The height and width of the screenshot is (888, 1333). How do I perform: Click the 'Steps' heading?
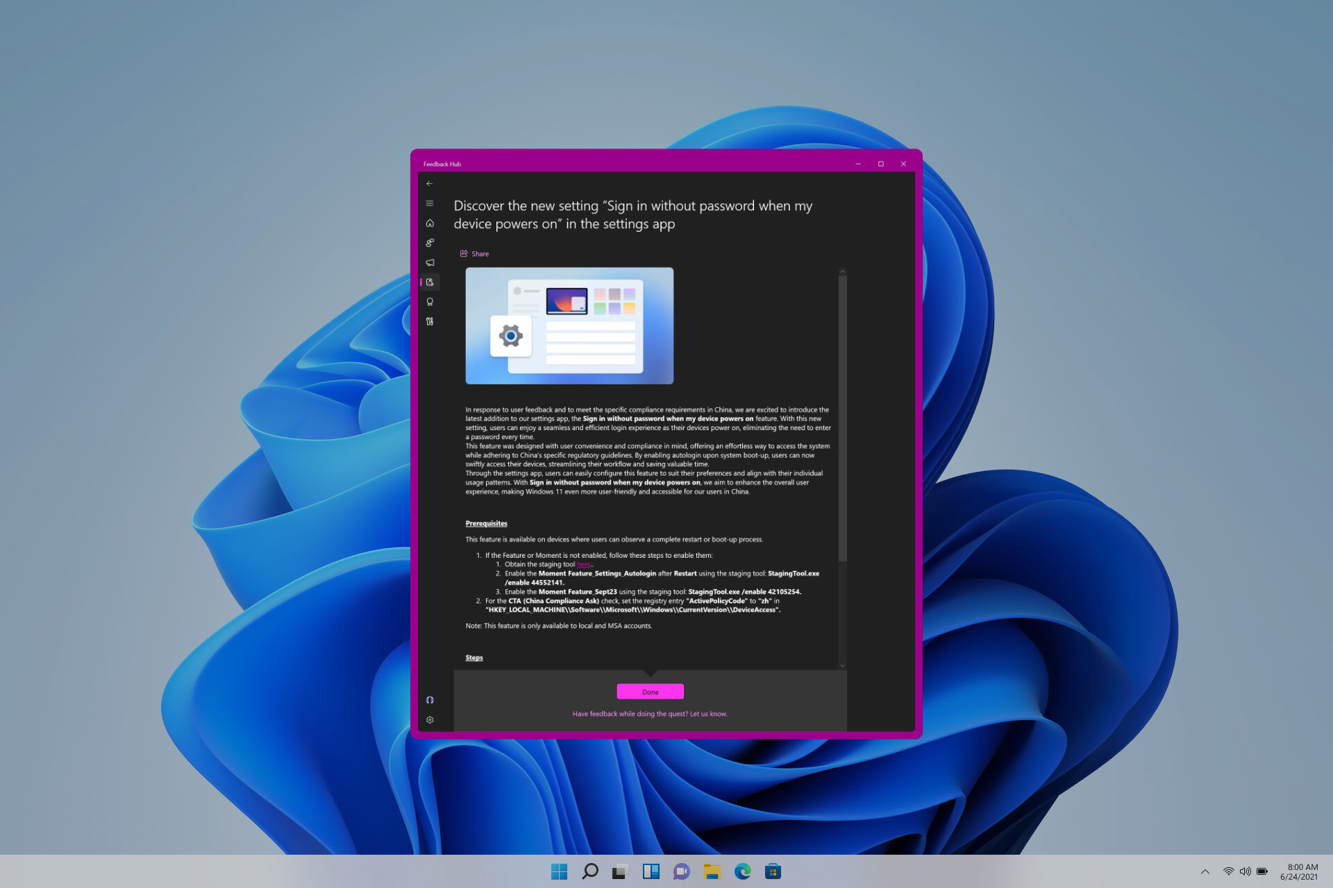[473, 658]
